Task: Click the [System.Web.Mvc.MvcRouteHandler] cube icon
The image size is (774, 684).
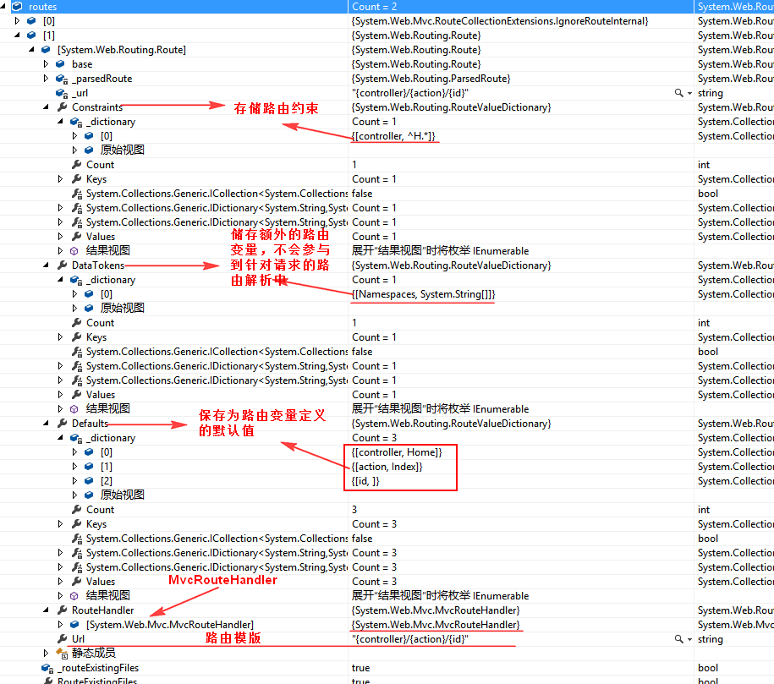Action: pyautogui.click(x=74, y=624)
